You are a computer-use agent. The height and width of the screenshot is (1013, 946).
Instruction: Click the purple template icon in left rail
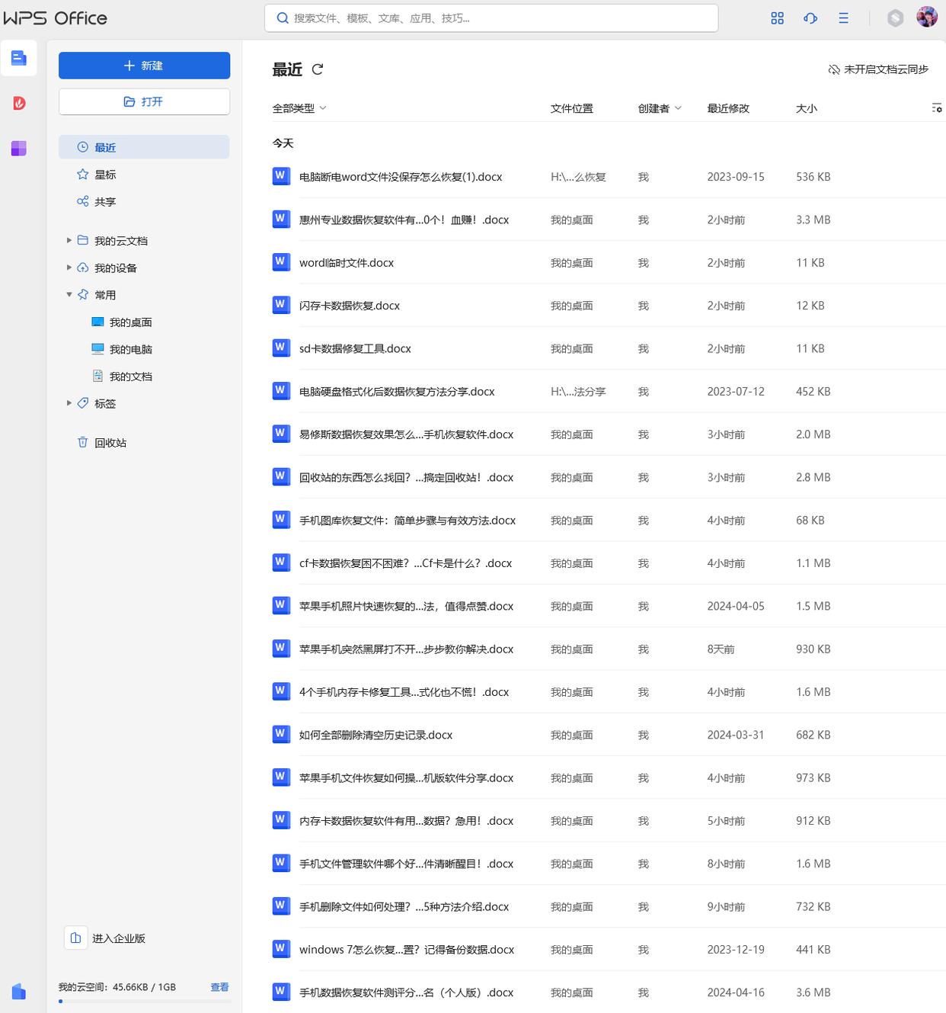pyautogui.click(x=19, y=148)
